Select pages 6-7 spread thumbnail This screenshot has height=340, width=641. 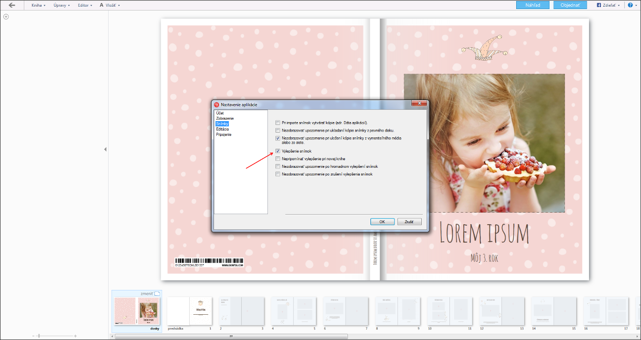pyautogui.click(x=346, y=311)
